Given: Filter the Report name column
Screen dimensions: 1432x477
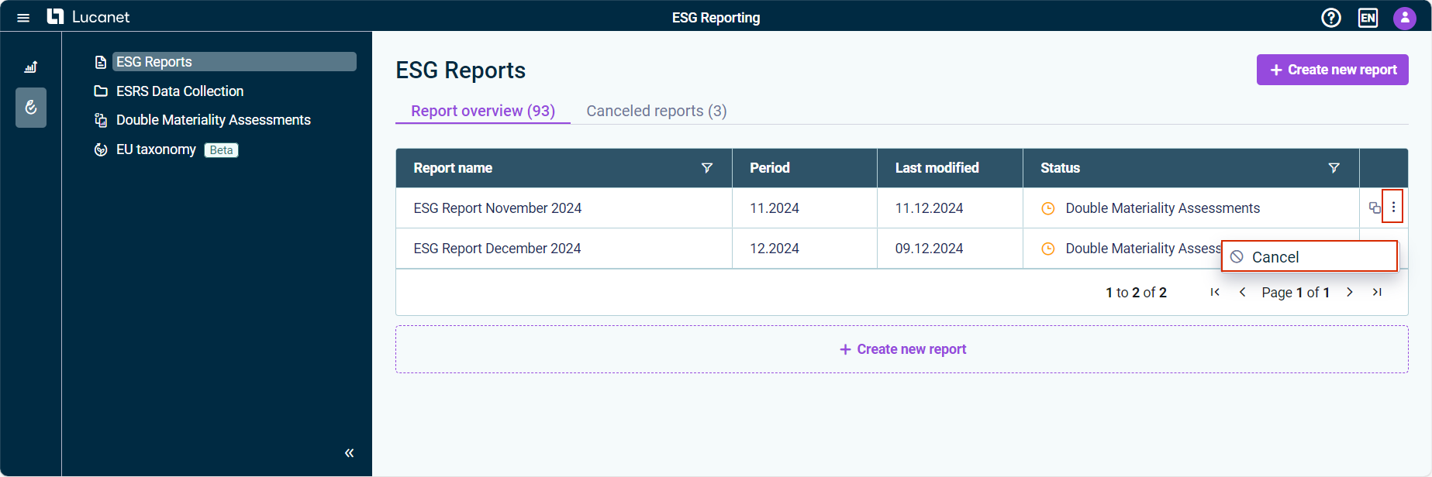Looking at the screenshot, I should (707, 168).
